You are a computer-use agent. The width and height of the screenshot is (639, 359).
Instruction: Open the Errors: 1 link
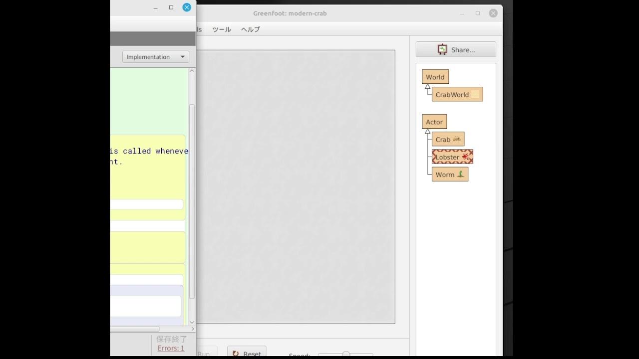(171, 348)
